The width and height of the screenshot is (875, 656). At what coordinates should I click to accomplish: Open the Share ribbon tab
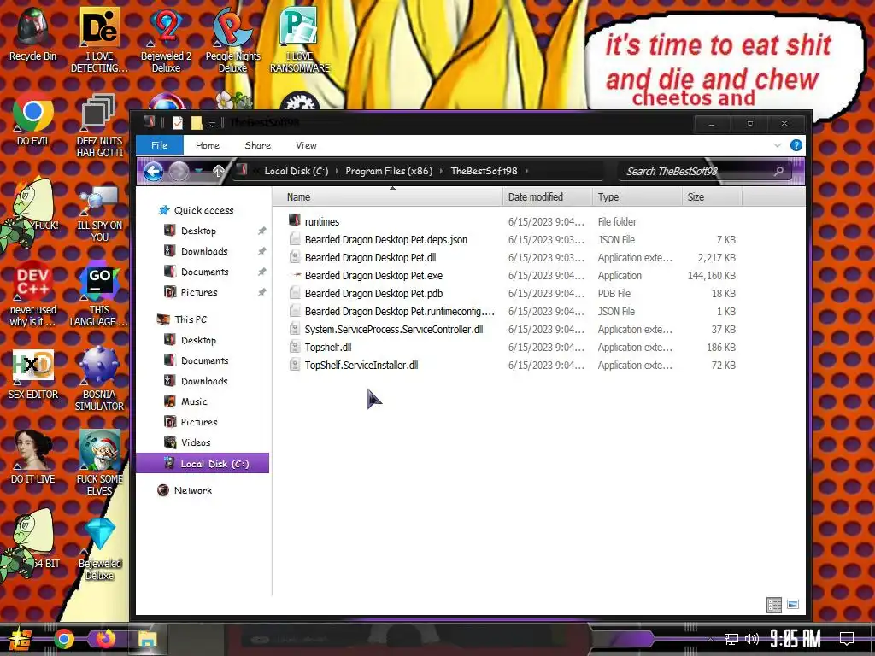coord(258,145)
